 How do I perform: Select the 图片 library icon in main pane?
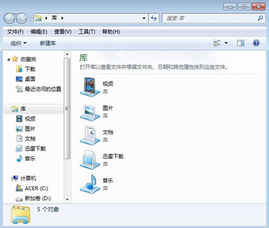pos(90,113)
